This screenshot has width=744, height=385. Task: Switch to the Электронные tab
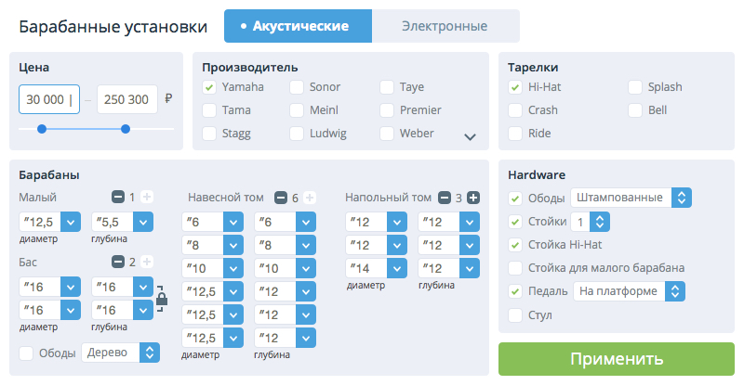(445, 26)
